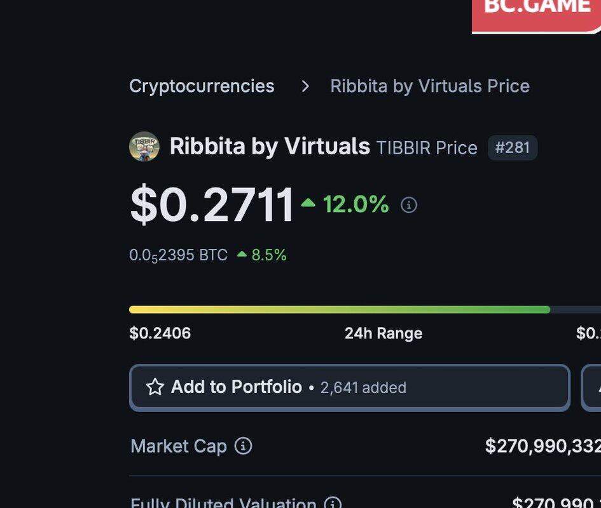Click the Market Cap info icon

point(244,446)
